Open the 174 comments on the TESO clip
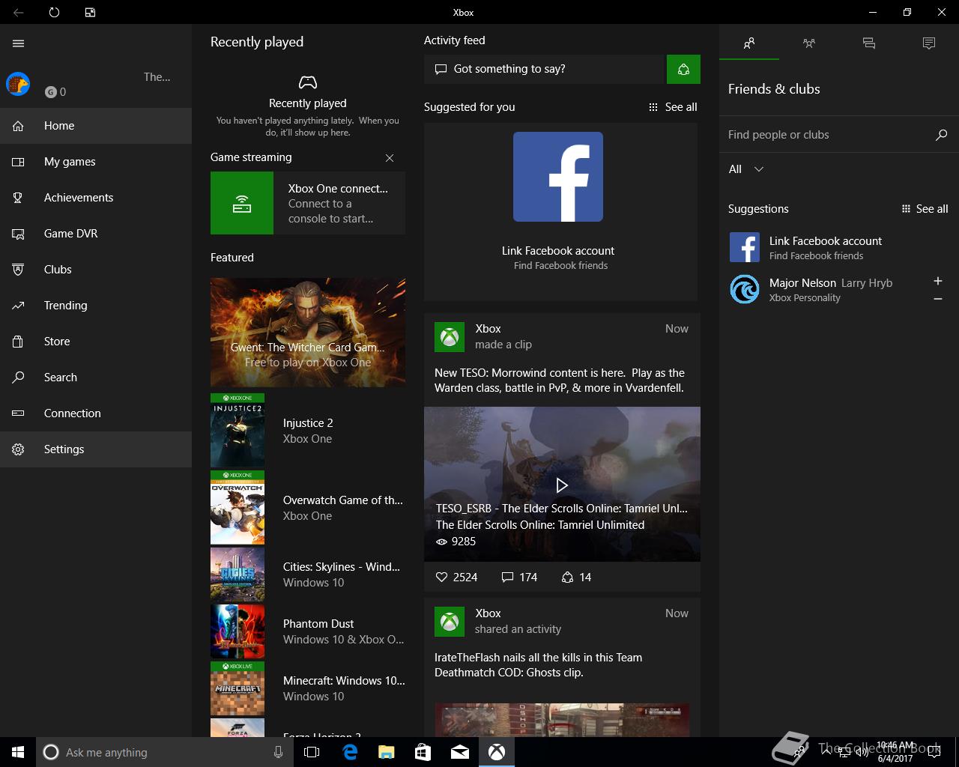This screenshot has height=767, width=959. 519,577
